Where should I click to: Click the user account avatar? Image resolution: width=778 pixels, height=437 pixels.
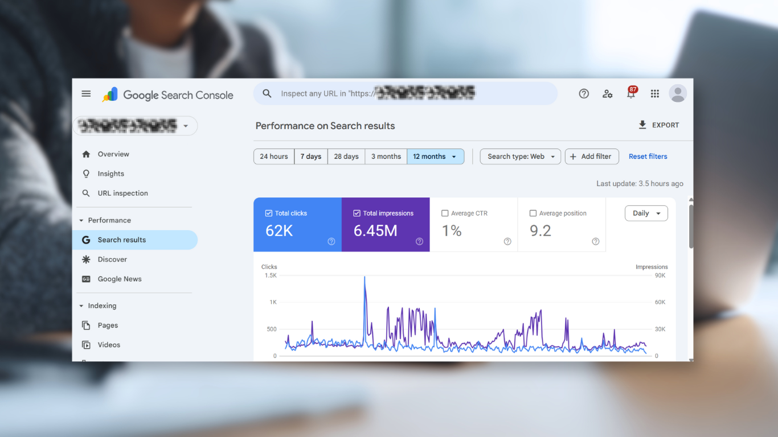tap(678, 93)
